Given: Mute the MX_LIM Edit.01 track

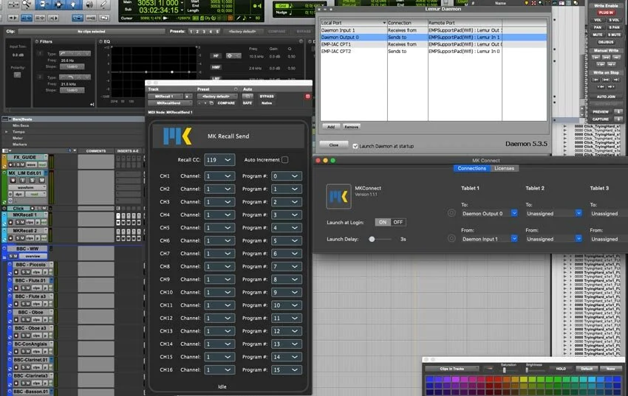Looking at the screenshot, I should pos(41,181).
